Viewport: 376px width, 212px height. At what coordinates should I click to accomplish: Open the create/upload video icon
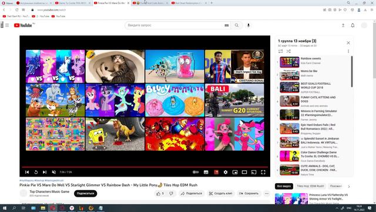(343, 25)
